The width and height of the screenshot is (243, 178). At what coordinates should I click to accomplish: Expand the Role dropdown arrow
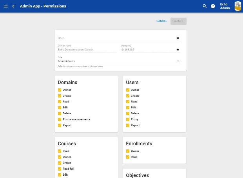pyautogui.click(x=178, y=61)
